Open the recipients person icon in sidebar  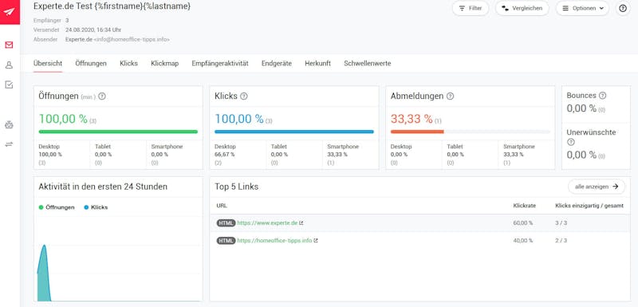(x=9, y=65)
